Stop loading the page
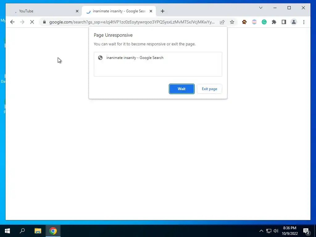316x237 pixels. [32, 22]
